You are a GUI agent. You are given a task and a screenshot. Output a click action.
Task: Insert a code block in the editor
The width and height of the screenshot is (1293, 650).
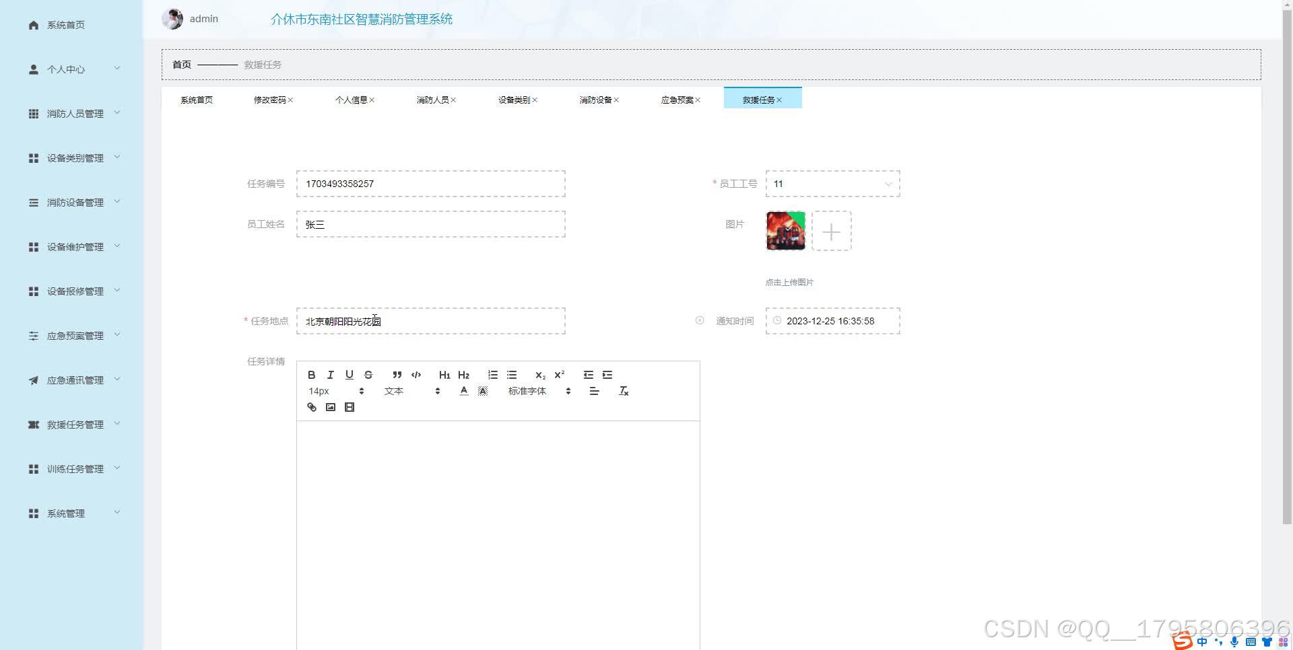pos(416,375)
